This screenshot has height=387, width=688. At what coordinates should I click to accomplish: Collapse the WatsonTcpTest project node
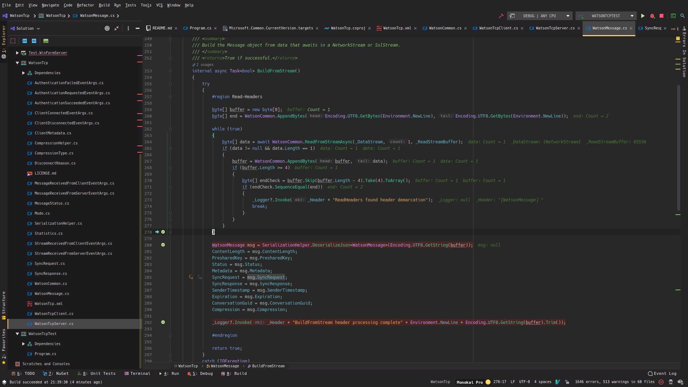pyautogui.click(x=16, y=334)
